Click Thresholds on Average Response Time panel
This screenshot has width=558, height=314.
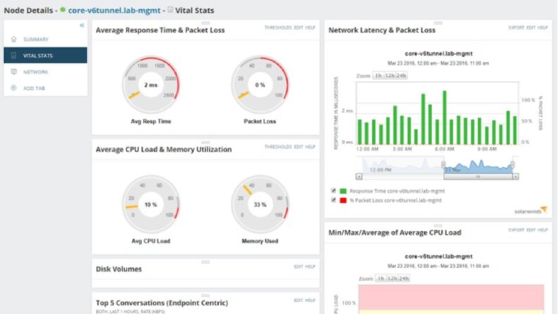coord(278,27)
